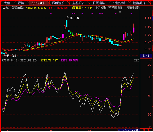Select the RSI2:78.727 value
Screen dimensions: 153x132
coord(49,60)
